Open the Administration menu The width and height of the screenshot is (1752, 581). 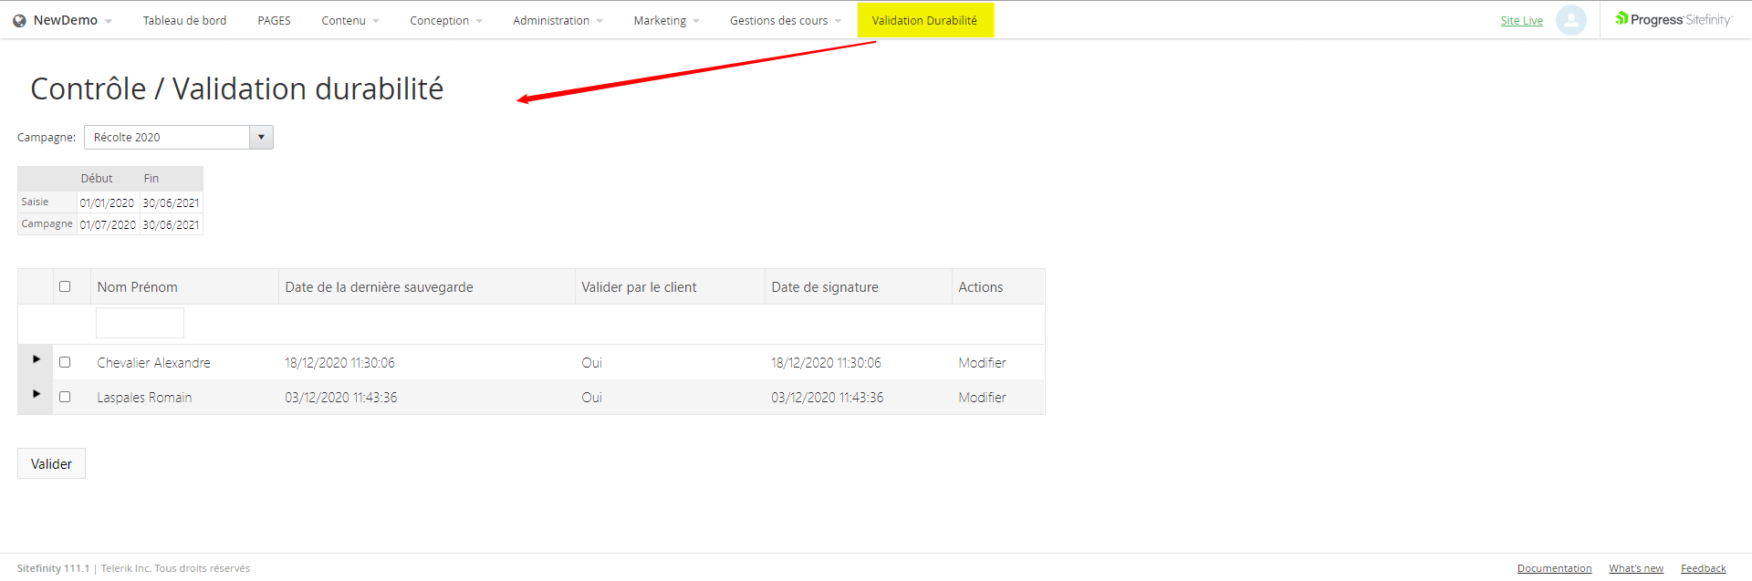pos(557,21)
